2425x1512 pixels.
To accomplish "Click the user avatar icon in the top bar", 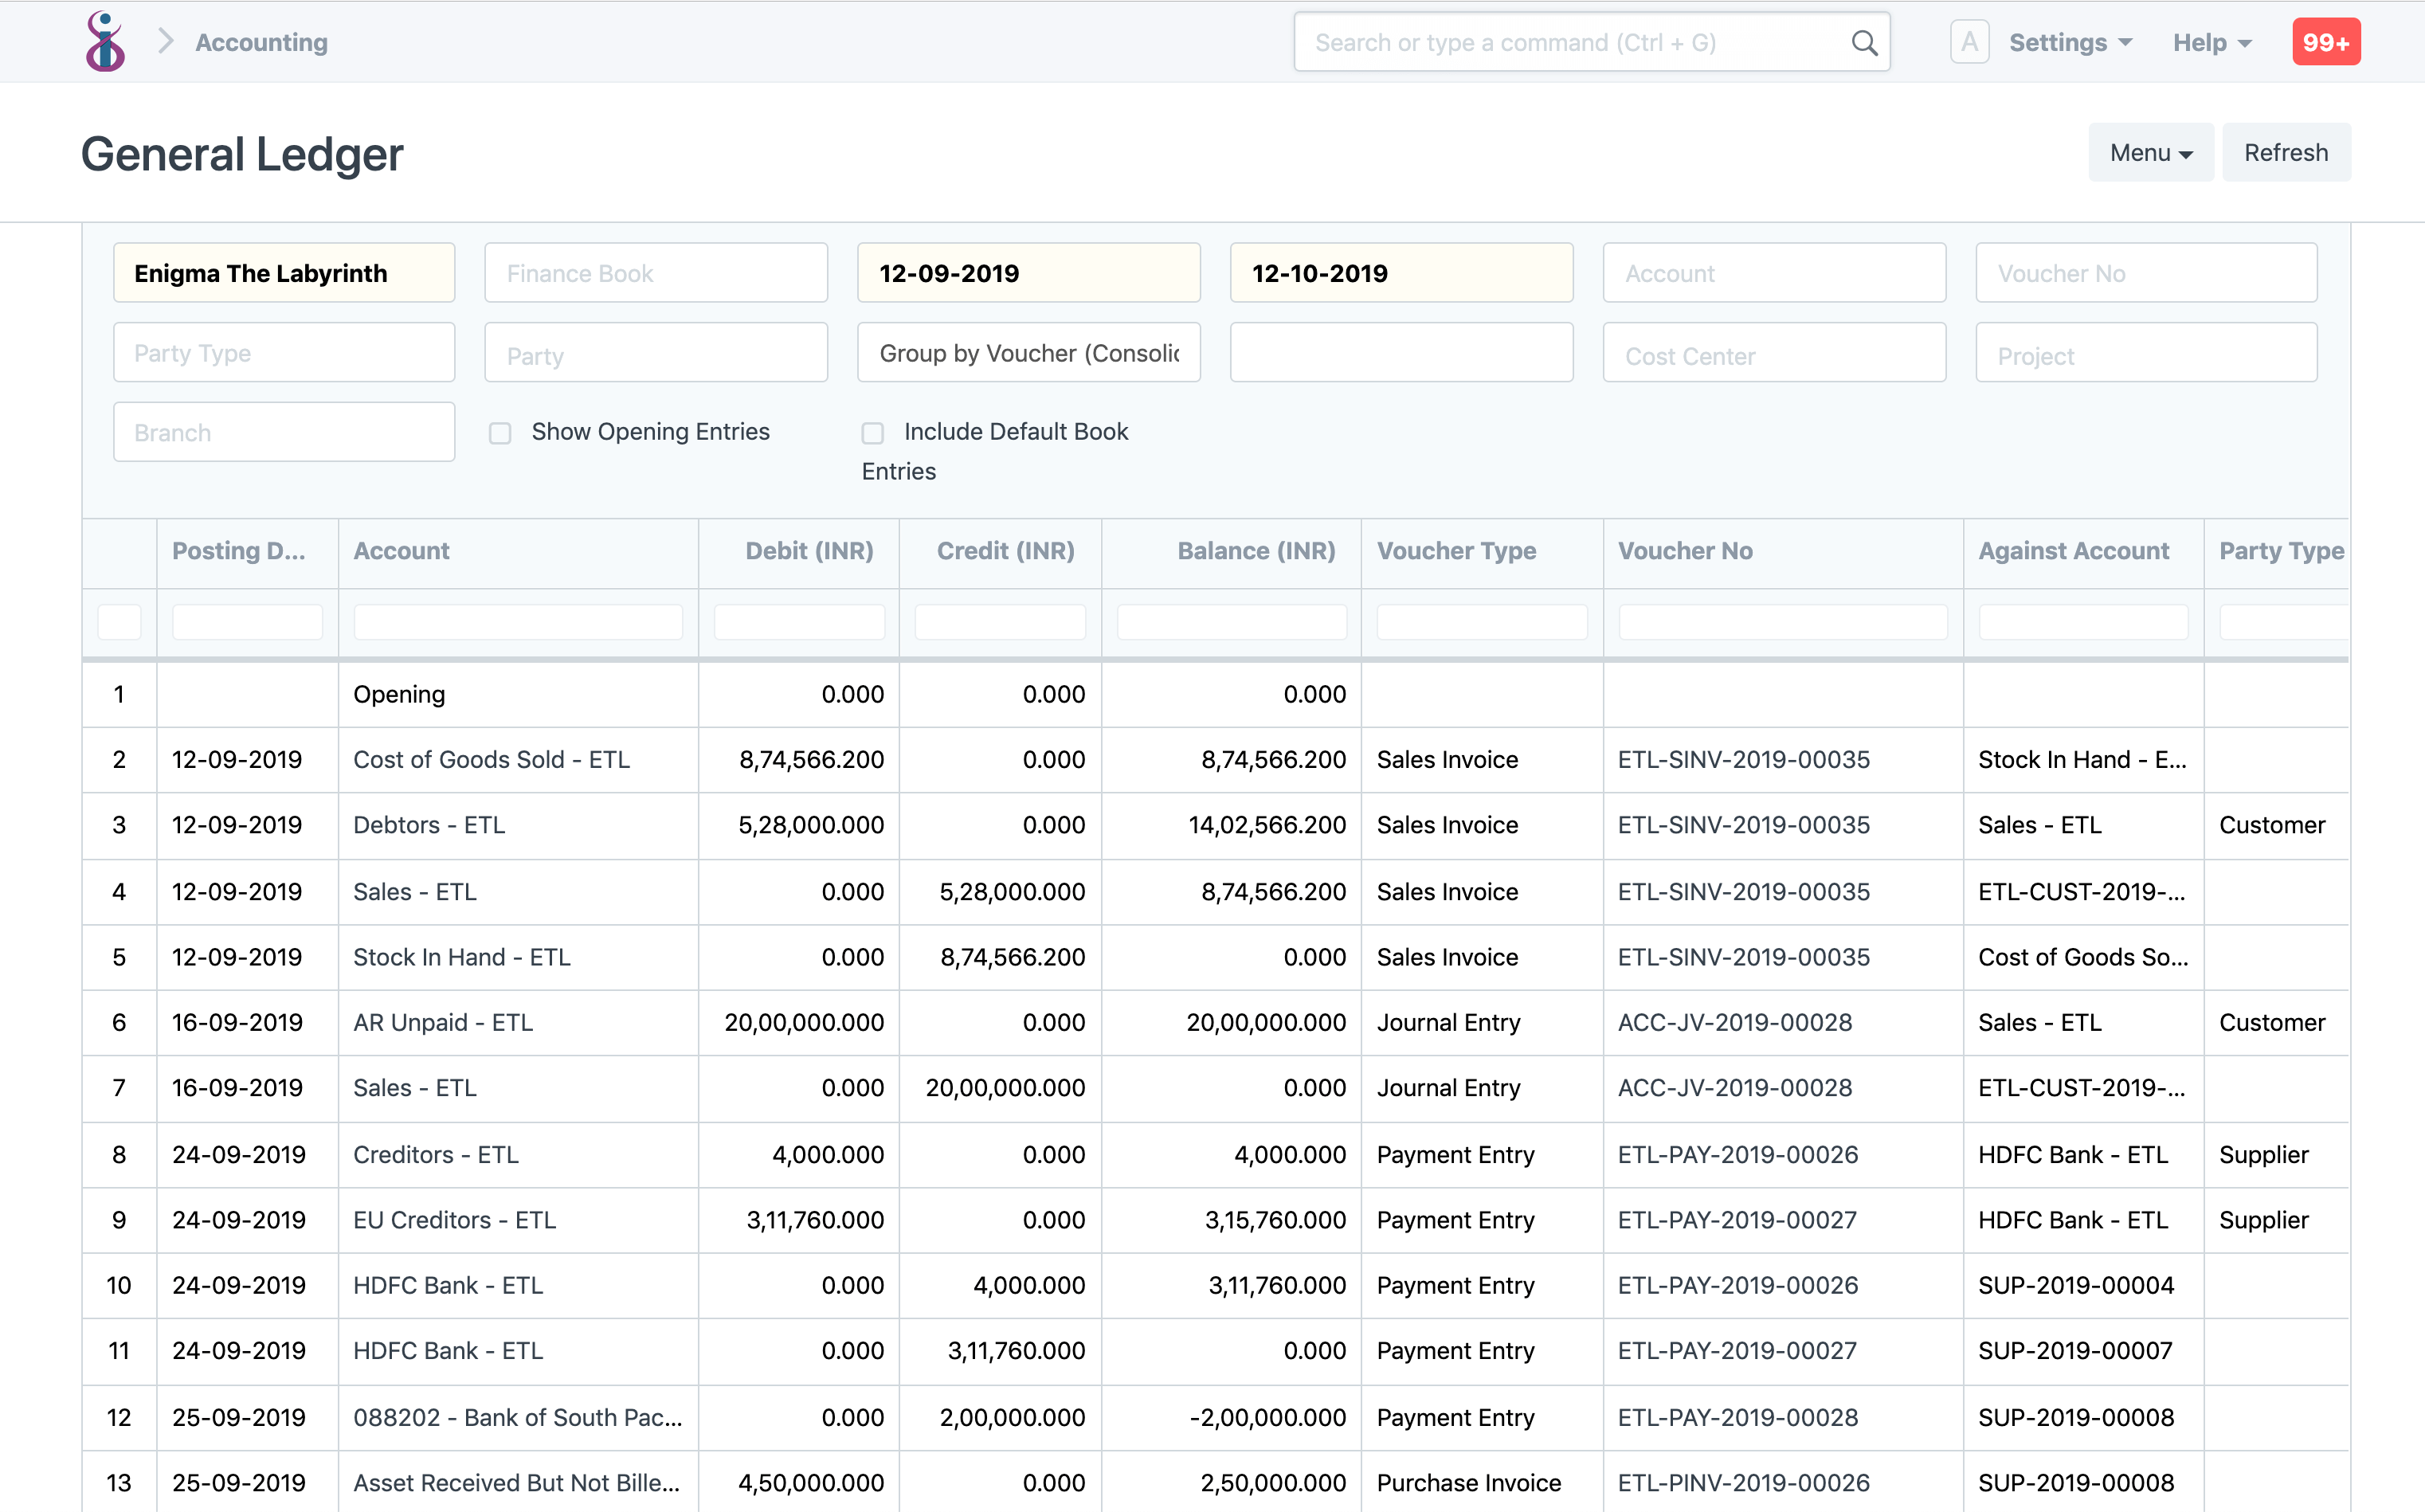I will click(1969, 41).
